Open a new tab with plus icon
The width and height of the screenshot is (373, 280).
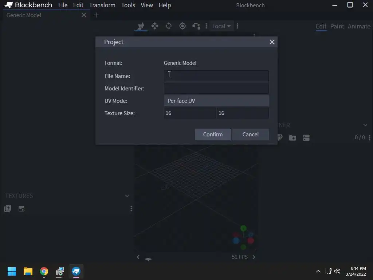coord(96,15)
